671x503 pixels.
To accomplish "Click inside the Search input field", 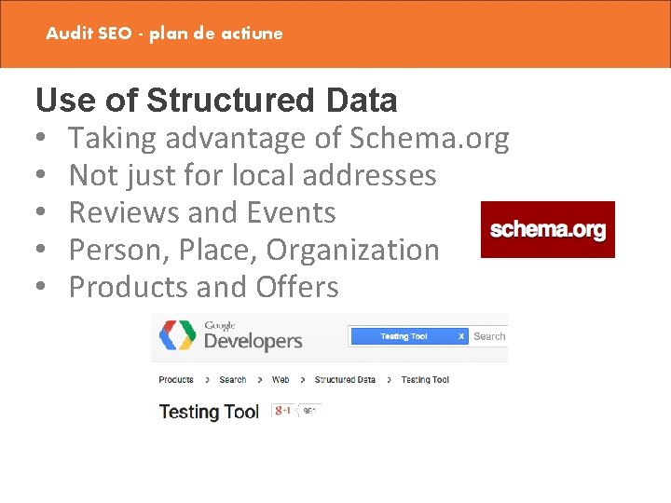I will pos(488,336).
